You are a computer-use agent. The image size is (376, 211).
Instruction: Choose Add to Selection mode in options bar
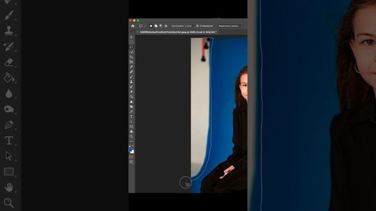156,26
